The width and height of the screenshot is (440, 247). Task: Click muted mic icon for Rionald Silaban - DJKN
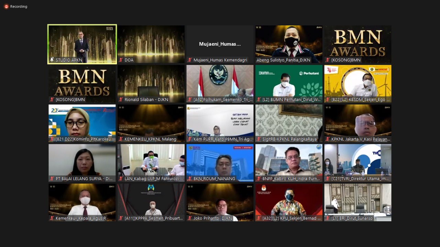pos(121,100)
